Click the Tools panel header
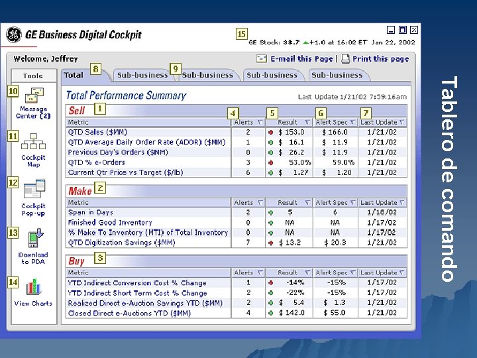Image resolution: width=477 pixels, height=358 pixels. click(x=34, y=76)
